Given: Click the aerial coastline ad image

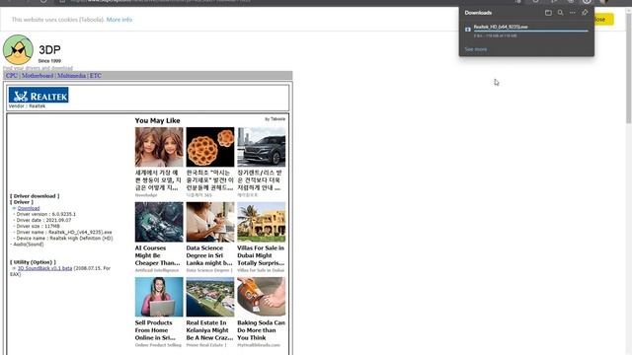Looking at the screenshot, I should coord(210,297).
